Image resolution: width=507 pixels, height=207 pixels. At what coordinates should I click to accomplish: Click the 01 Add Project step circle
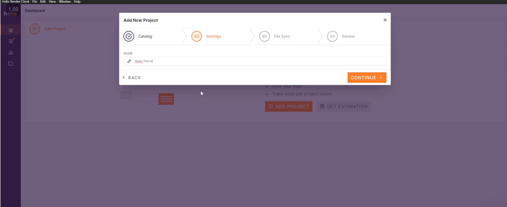point(34,29)
